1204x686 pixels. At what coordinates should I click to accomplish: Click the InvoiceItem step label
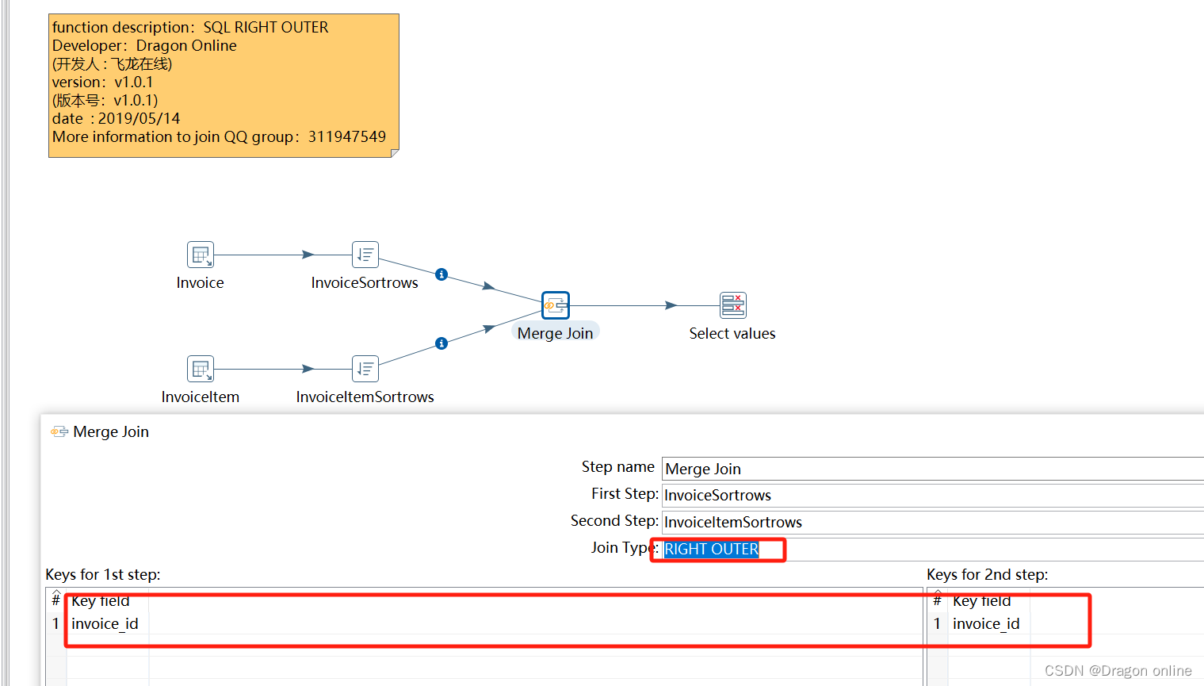pyautogui.click(x=201, y=397)
